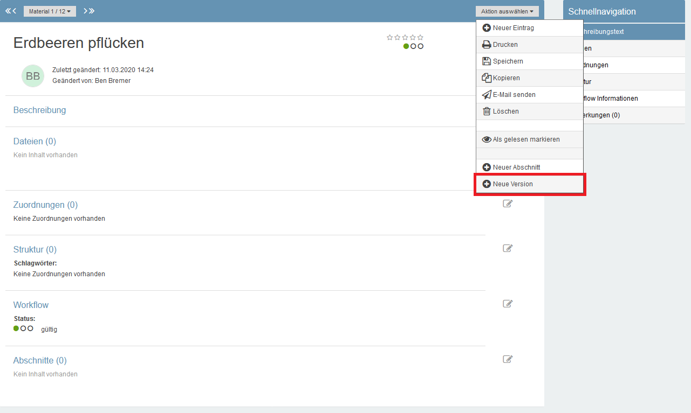Click the Erdbeeren pflücken title
The image size is (691, 413).
click(x=79, y=43)
